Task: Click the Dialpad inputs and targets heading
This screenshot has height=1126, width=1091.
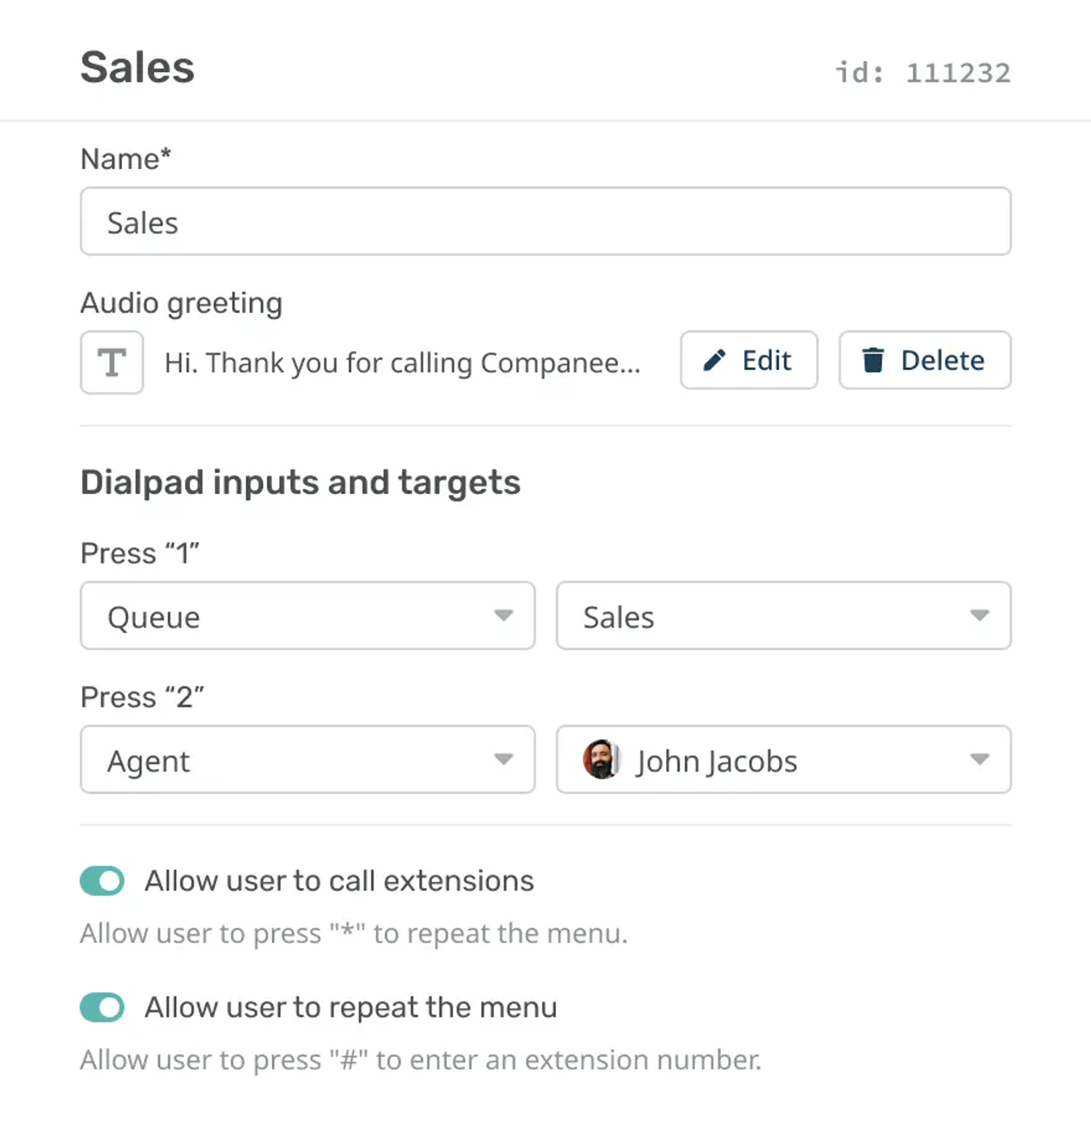Action: point(300,483)
